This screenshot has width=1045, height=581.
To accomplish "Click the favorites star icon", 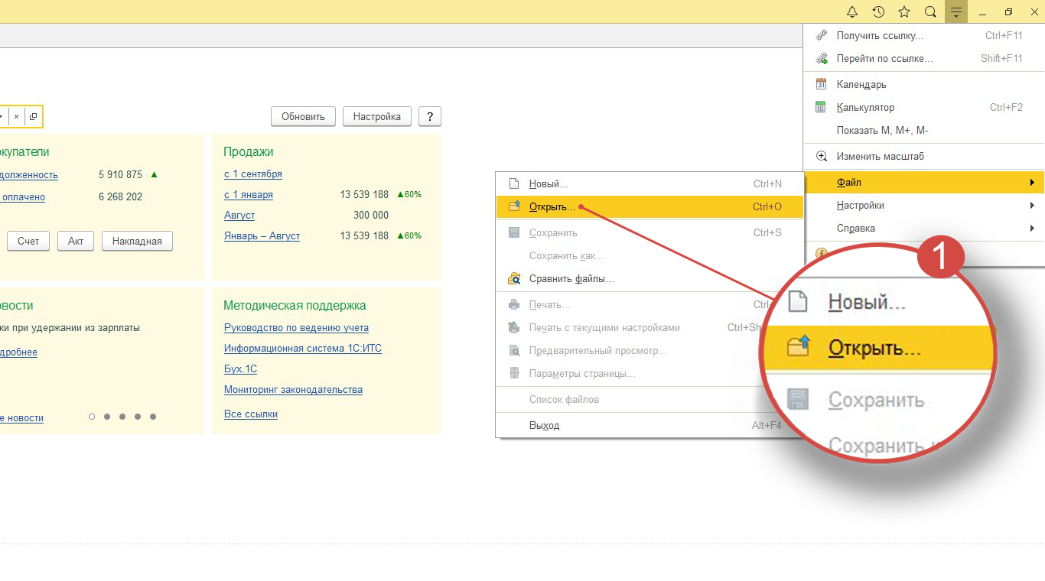I will click(904, 11).
